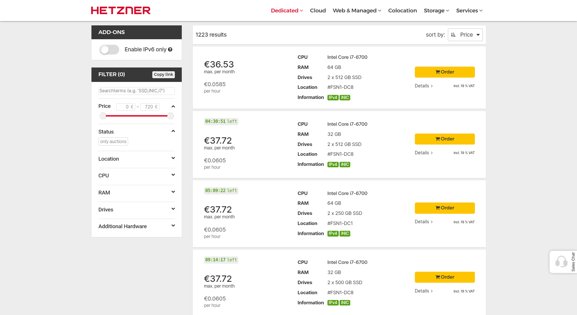This screenshot has height=315, width=577.
Task: Open the Cloud menu item
Action: click(x=318, y=10)
